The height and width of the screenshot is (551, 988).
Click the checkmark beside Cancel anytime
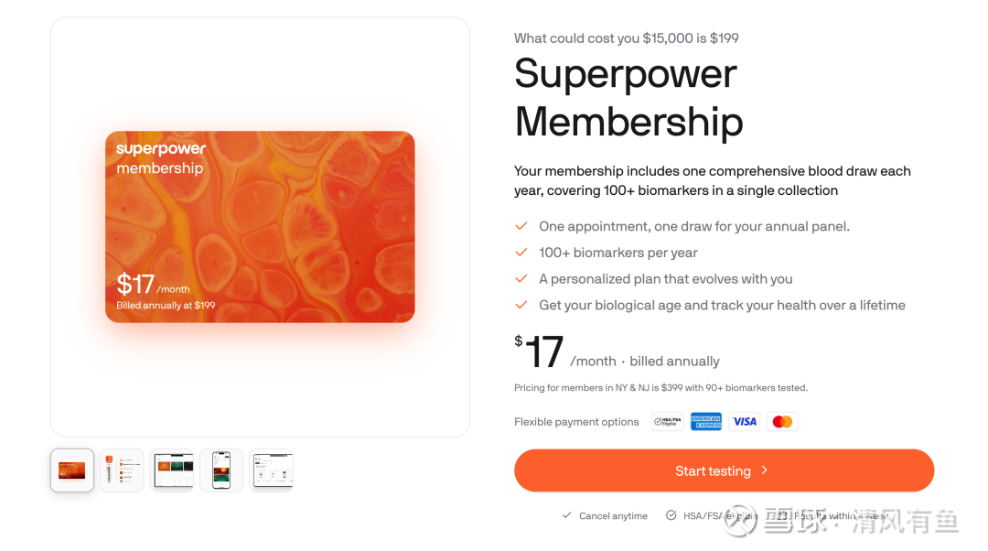pos(567,515)
